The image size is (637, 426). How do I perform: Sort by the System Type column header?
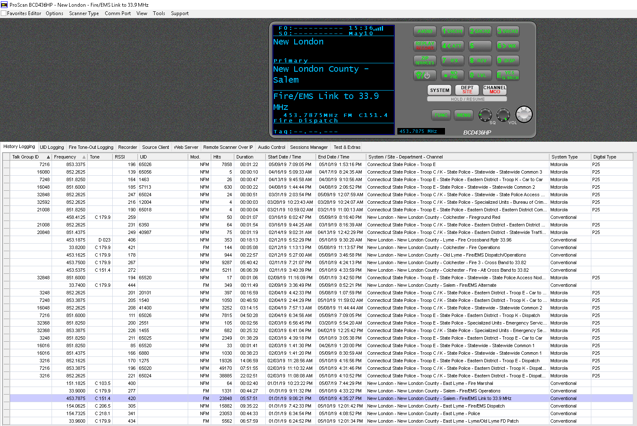click(x=570, y=157)
